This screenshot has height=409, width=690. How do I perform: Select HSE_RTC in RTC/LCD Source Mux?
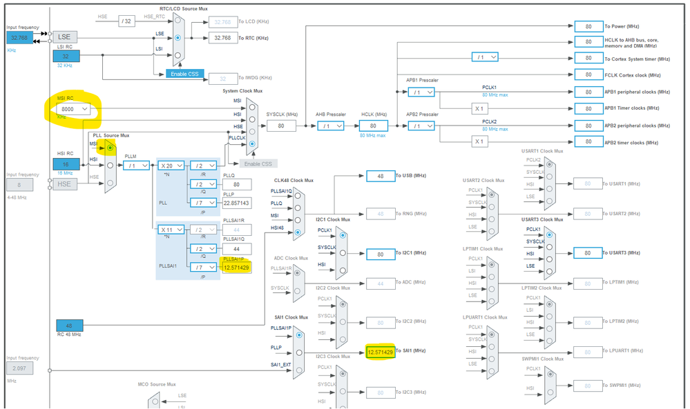point(178,20)
